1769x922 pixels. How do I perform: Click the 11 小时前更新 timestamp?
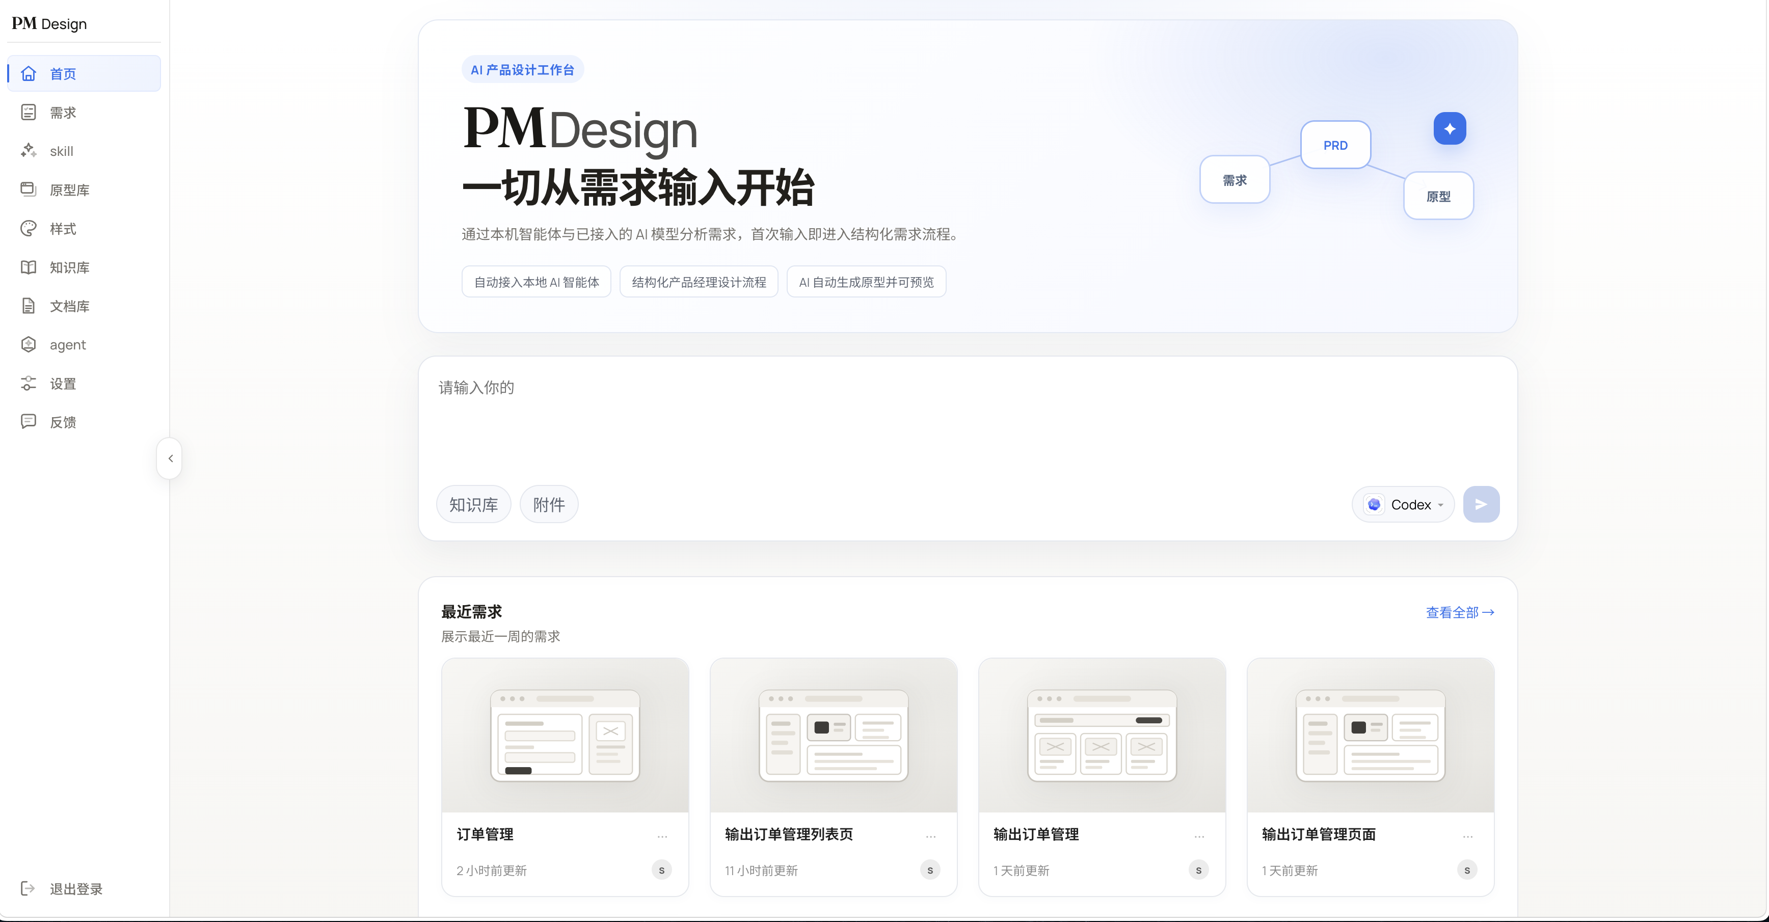coord(762,871)
